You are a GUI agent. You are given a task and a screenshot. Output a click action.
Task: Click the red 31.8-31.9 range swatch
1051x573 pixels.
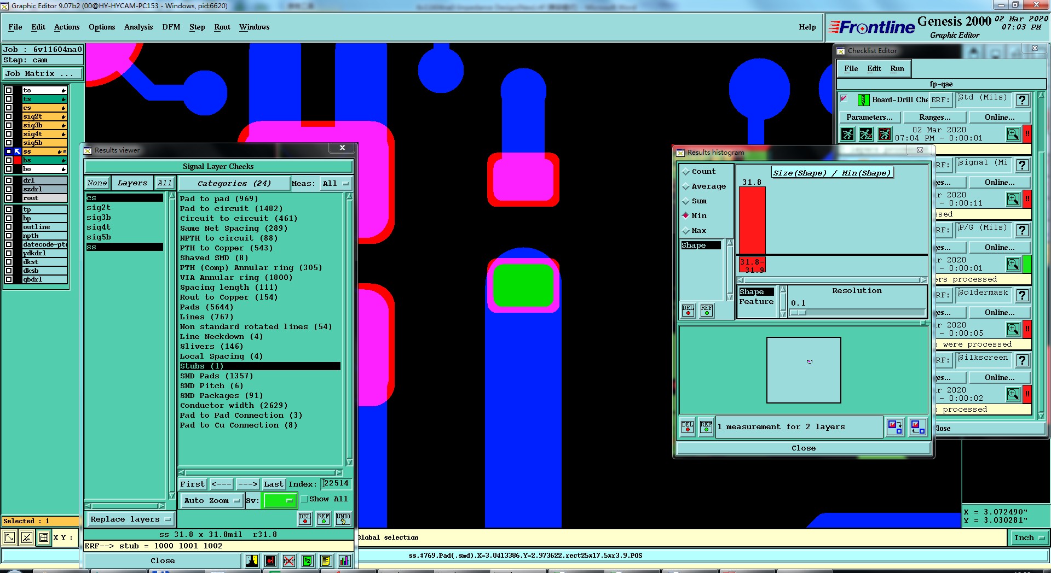click(x=752, y=265)
